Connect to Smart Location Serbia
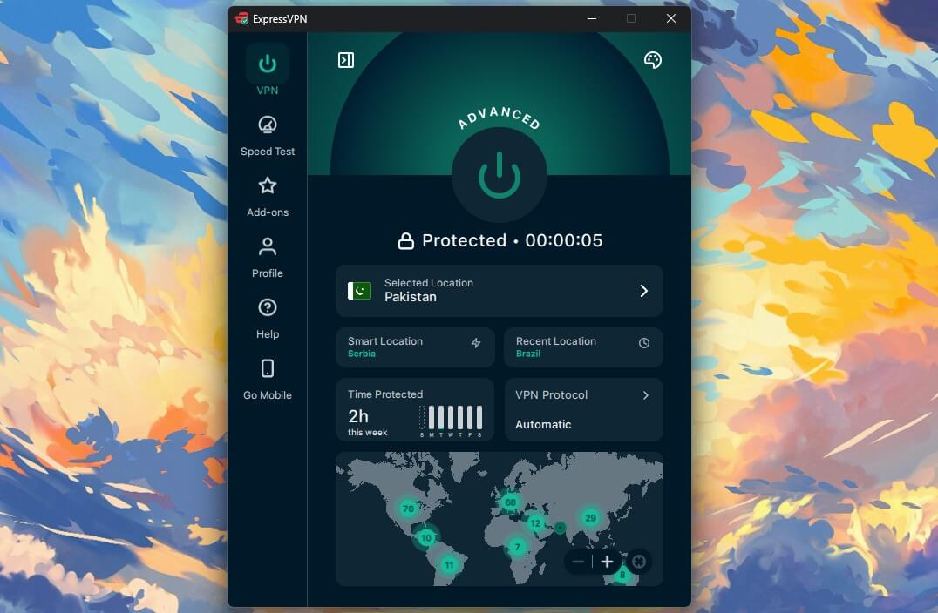The width and height of the screenshot is (938, 613). 415,347
